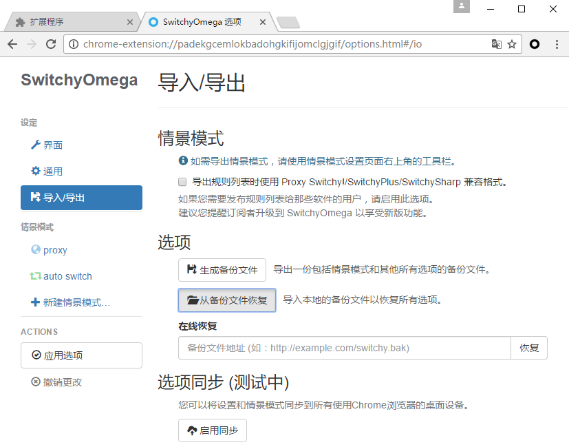Viewport: 569px width, 447px height.
Task: Close the 扩展程序 tab
Action: 130,22
